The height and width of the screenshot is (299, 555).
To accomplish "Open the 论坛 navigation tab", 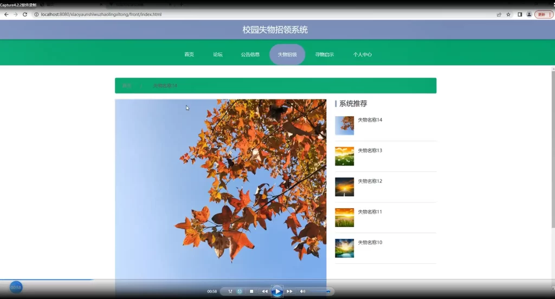I will [218, 55].
